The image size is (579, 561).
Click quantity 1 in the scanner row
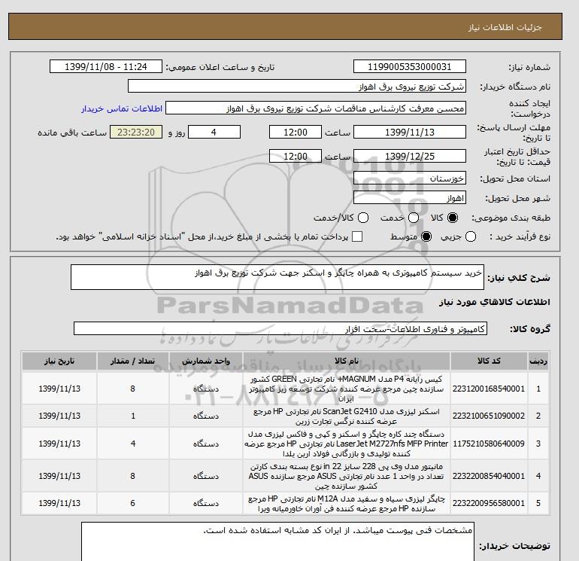click(x=133, y=416)
